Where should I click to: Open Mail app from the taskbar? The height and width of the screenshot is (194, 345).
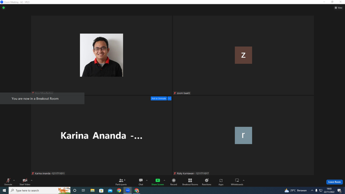pos(110,190)
